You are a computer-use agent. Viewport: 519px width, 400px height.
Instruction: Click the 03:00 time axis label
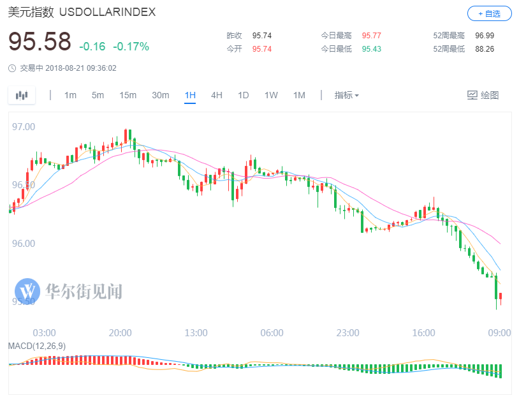point(45,333)
